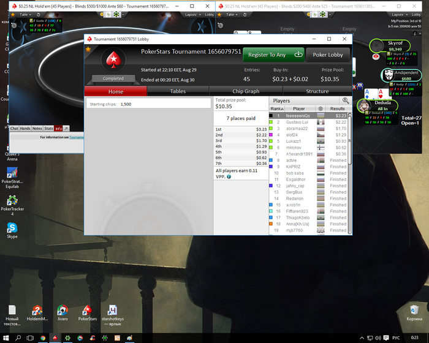Follow the Tournament link in info panel
This screenshot has height=343, width=429.
click(x=77, y=137)
